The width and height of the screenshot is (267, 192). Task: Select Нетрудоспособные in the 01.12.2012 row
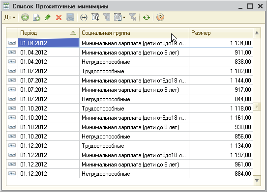coord(106,174)
